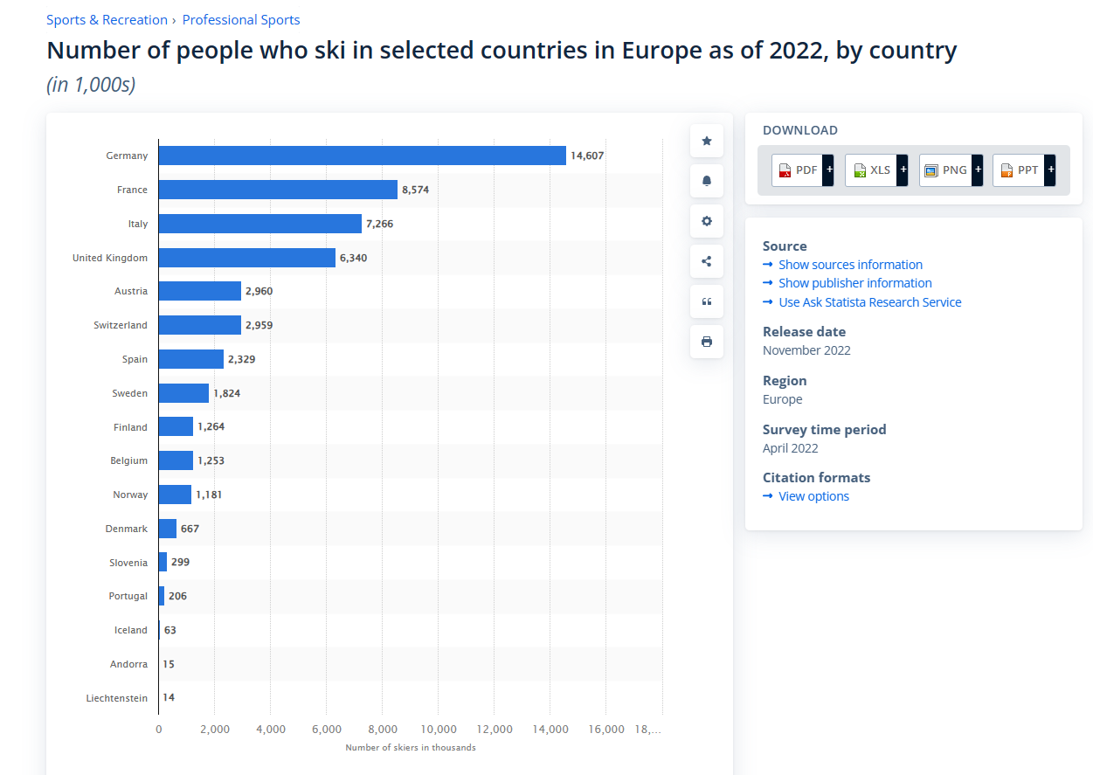Click the star favorite icon
1093x775 pixels.
707,141
